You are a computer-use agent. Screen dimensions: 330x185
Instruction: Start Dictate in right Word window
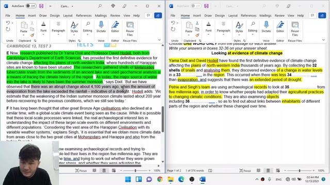point(266,27)
